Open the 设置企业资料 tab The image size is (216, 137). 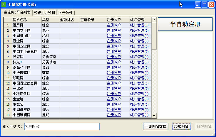coord(45,13)
